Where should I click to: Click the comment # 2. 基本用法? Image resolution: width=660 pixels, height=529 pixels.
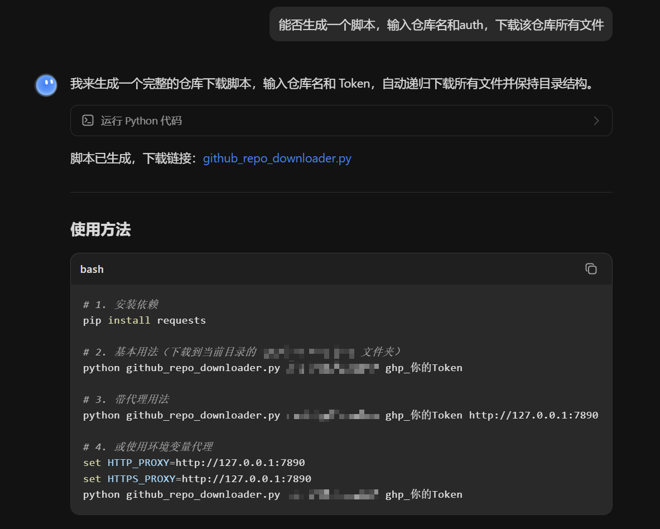point(243,352)
